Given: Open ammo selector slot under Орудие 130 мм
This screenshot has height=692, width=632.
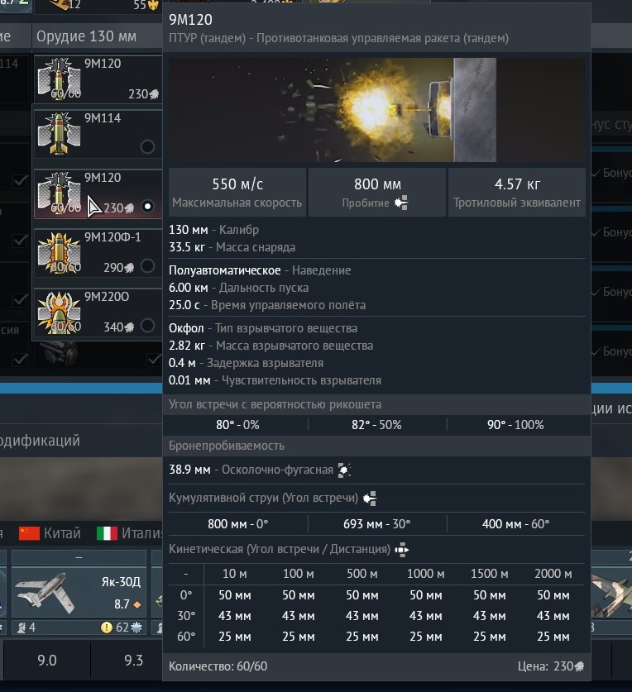Looking at the screenshot, I should tap(97, 79).
